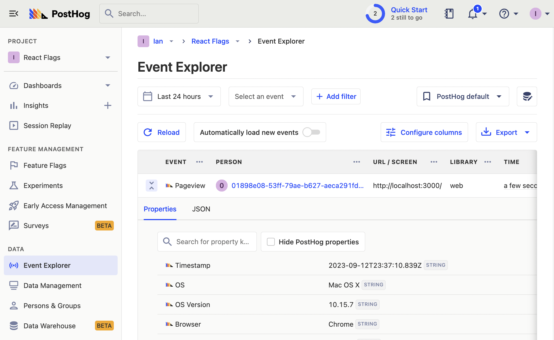Image resolution: width=554 pixels, height=340 pixels.
Task: Open the Select an event dropdown
Action: (265, 96)
